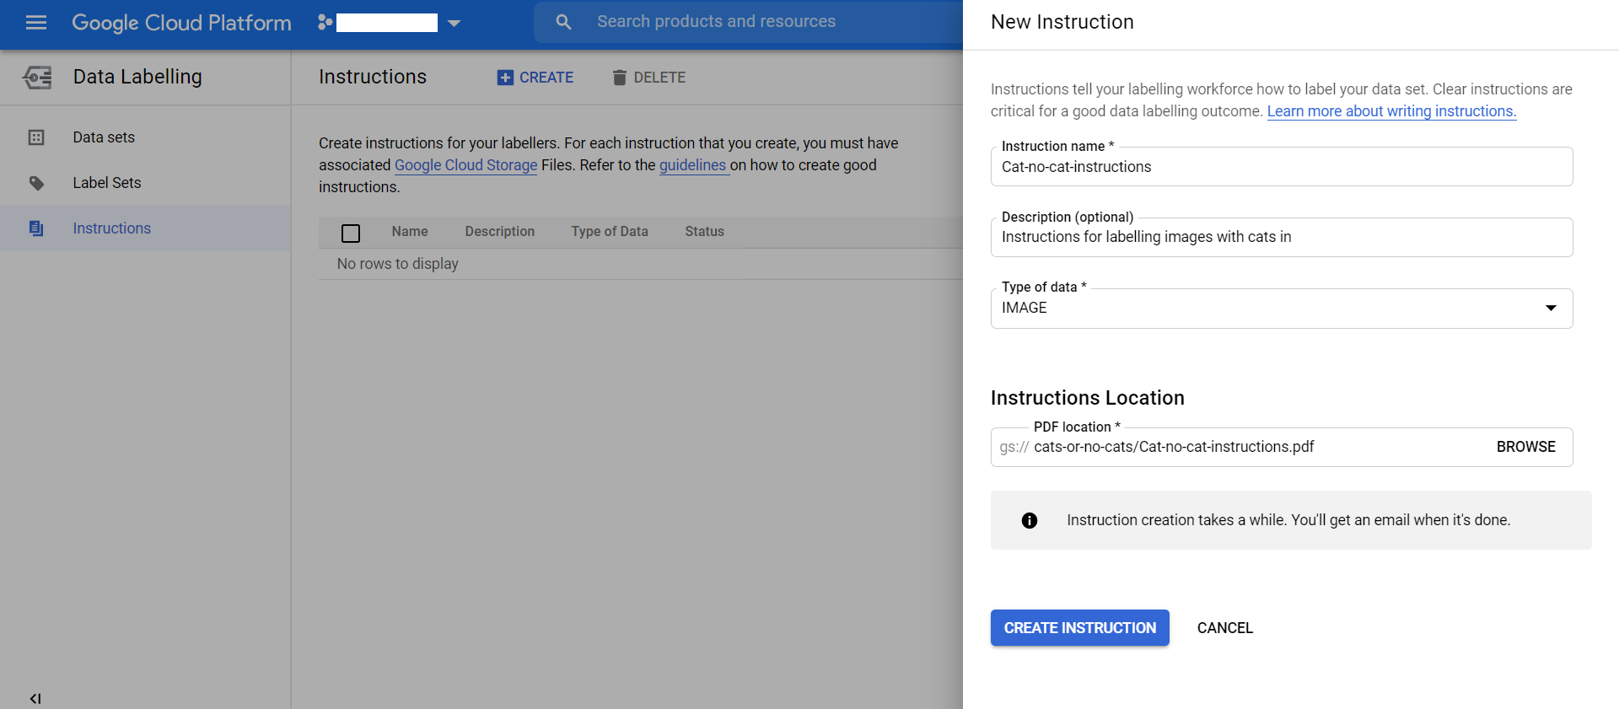Collapse the left sidebar panel
The height and width of the screenshot is (709, 1619).
click(35, 698)
